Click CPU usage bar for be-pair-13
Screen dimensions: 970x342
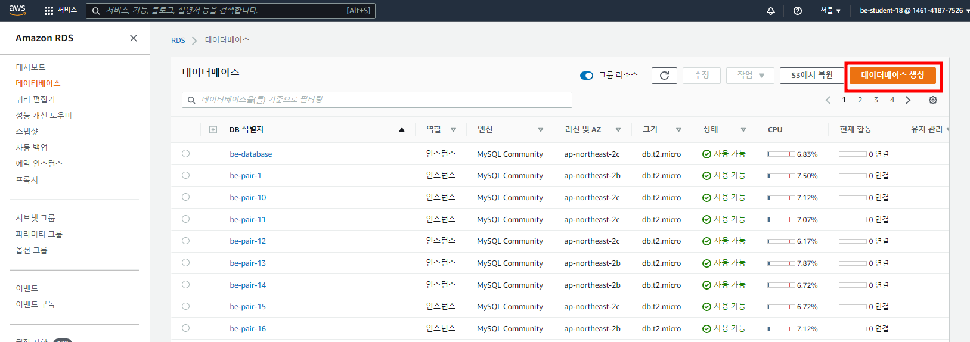[781, 263]
